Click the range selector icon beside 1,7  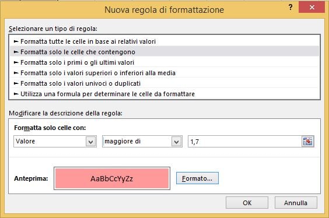coord(307,142)
